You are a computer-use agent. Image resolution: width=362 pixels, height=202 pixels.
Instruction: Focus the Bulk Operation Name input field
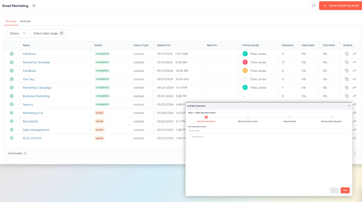click(x=269, y=131)
